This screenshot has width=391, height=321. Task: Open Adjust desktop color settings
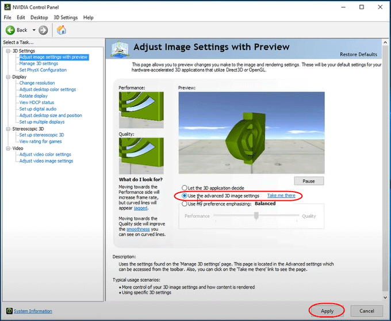pyautogui.click(x=48, y=90)
